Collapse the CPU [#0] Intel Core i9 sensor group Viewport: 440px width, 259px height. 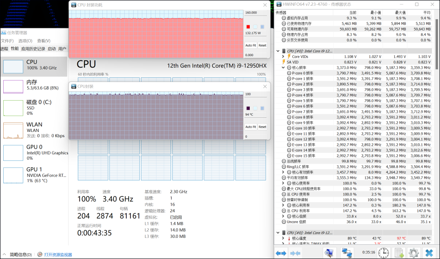[x=279, y=51]
